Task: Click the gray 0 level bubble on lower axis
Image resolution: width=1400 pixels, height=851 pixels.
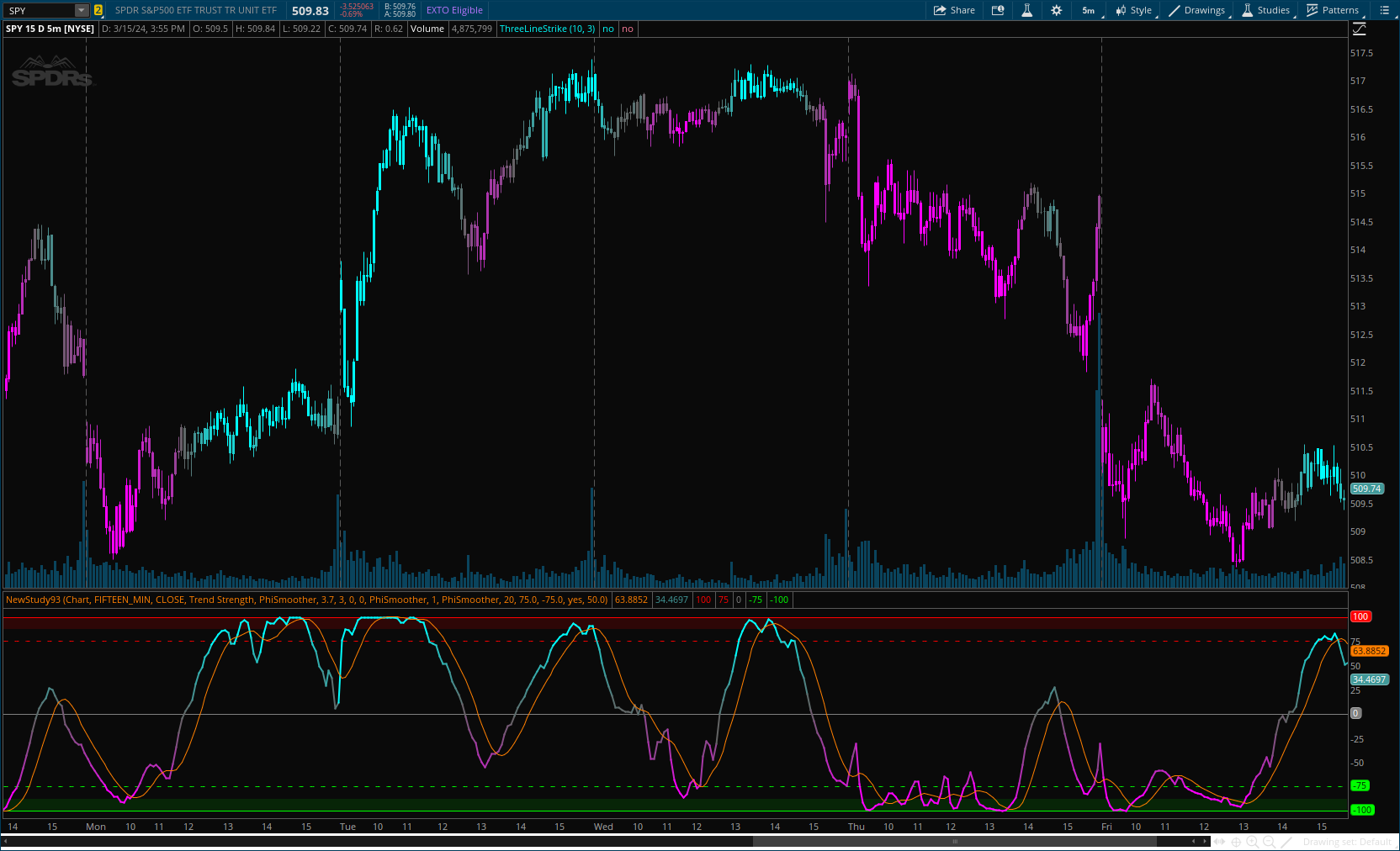Action: (x=1355, y=713)
